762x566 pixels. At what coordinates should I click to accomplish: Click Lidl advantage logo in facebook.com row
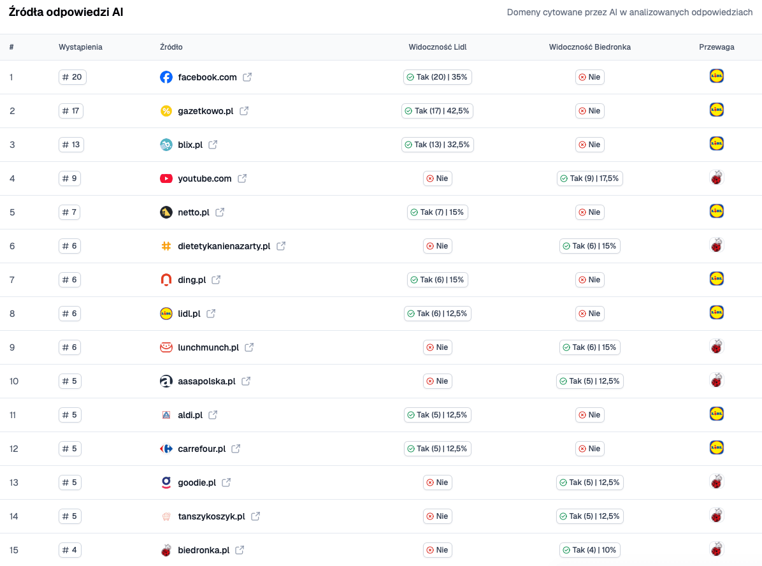(716, 76)
